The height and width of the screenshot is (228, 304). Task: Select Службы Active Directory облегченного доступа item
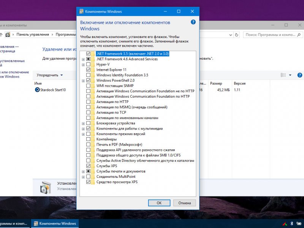point(145,160)
